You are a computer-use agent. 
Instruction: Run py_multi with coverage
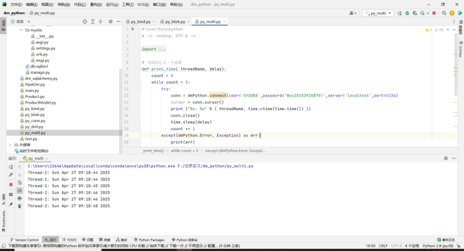pos(415,13)
